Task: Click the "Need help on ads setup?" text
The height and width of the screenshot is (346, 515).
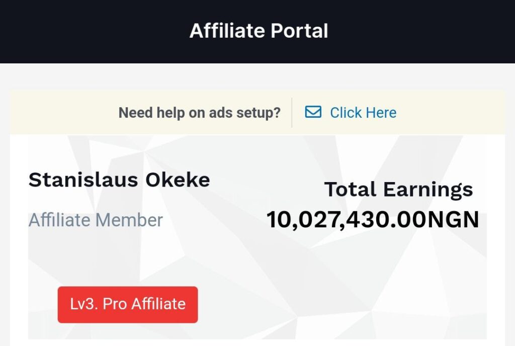Action: point(199,113)
